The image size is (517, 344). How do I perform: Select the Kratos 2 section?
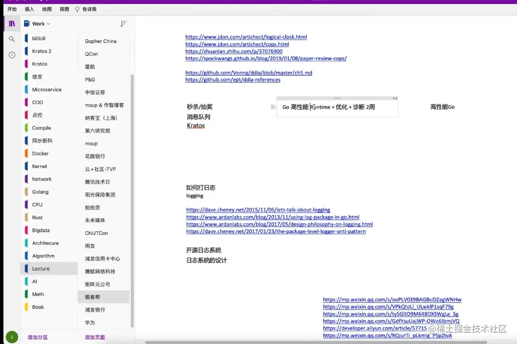(x=49, y=51)
